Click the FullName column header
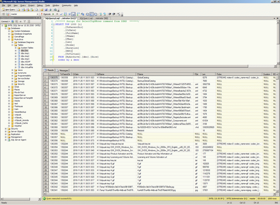The height and width of the screenshot is (205, 280). point(116,74)
